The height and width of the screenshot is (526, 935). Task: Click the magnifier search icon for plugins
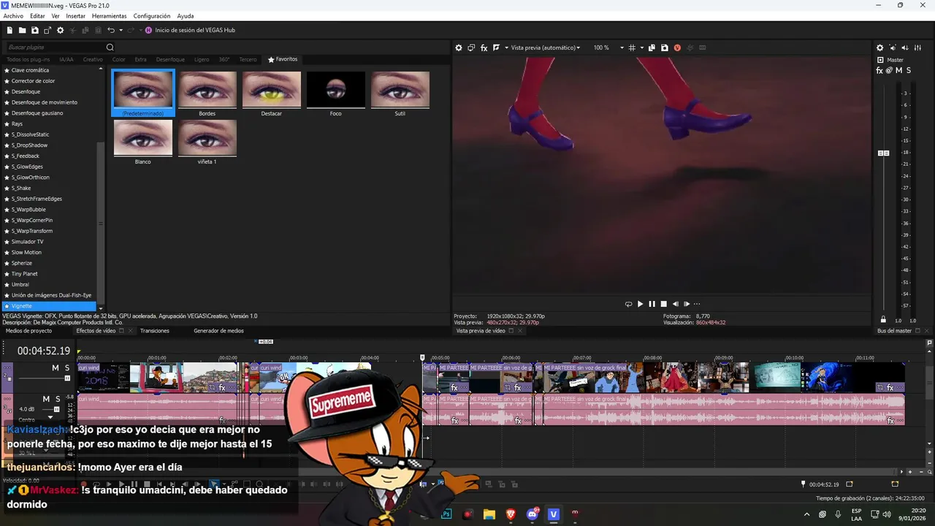tap(110, 47)
